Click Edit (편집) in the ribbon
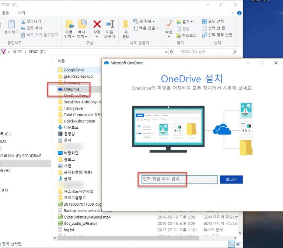Viewport: 283px width, 248px height. [x=183, y=28]
